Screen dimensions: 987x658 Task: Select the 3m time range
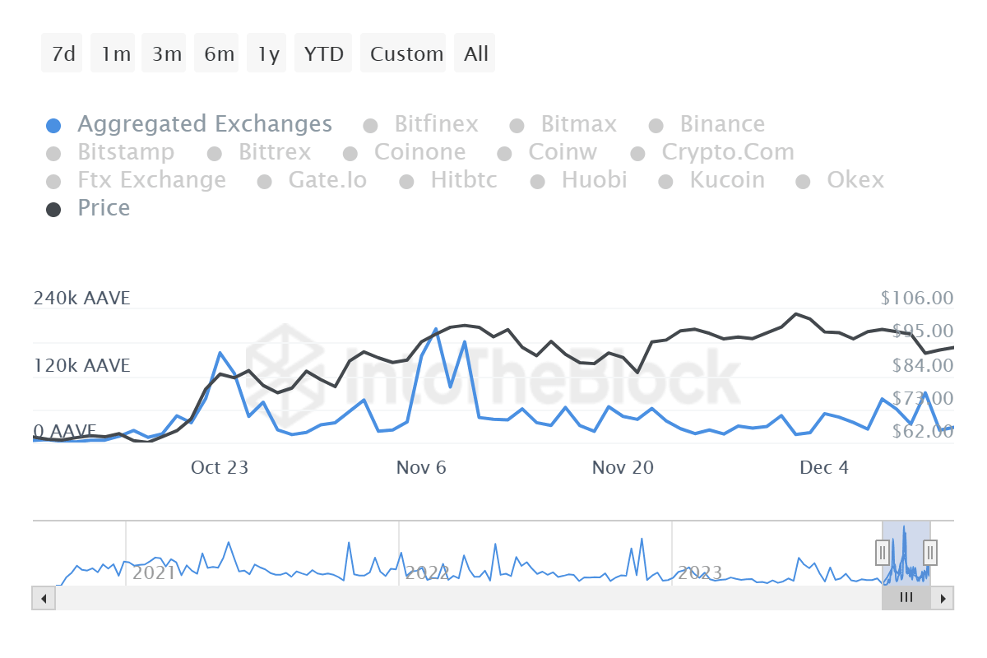click(166, 54)
